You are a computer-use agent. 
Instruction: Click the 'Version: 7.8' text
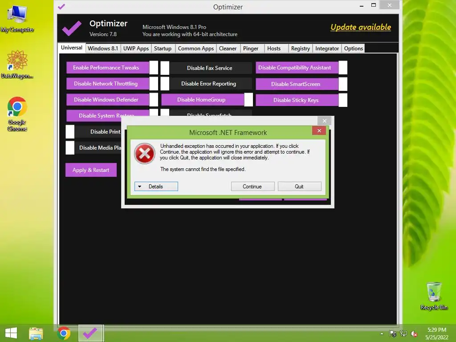click(x=103, y=34)
